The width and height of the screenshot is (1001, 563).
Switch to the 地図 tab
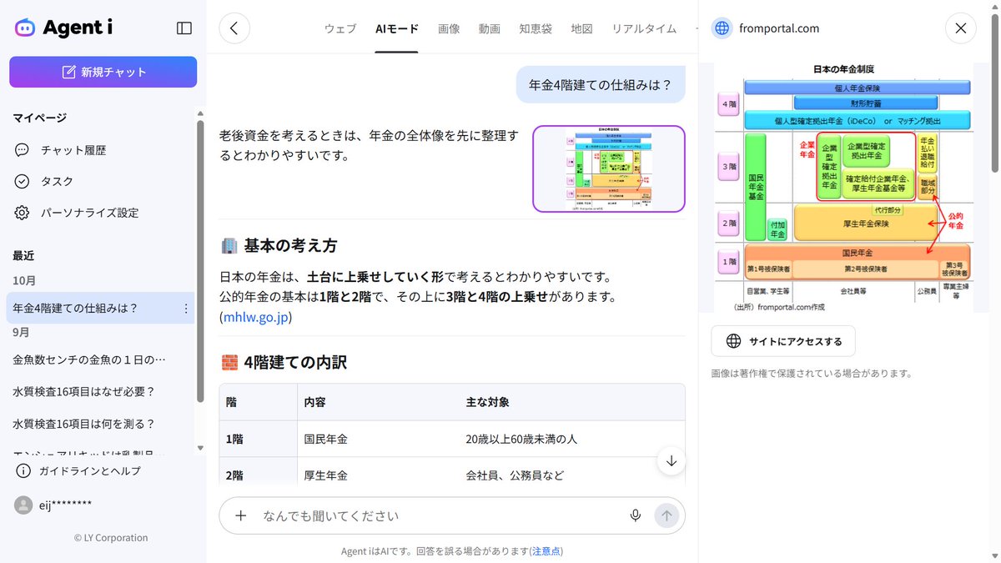pos(582,28)
